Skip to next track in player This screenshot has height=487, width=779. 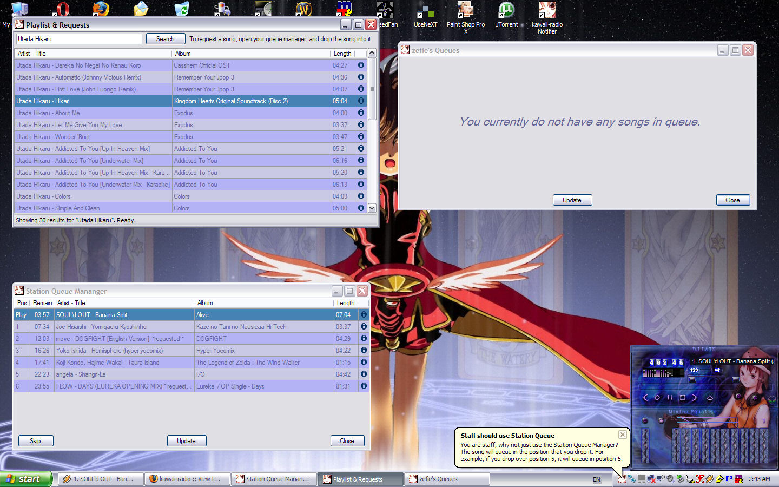coord(695,397)
